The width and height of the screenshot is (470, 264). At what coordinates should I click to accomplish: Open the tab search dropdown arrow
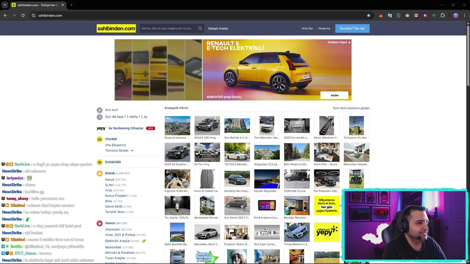tap(5, 5)
